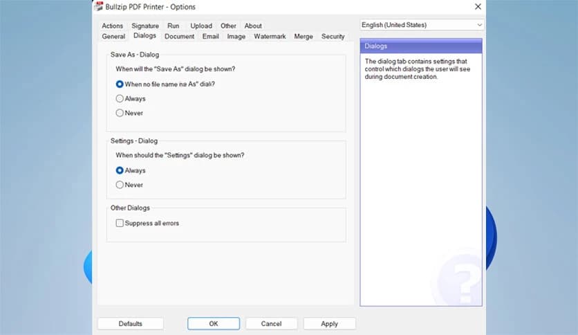Screen dimensions: 578x335
Task: Click the Apply button
Action: point(330,323)
